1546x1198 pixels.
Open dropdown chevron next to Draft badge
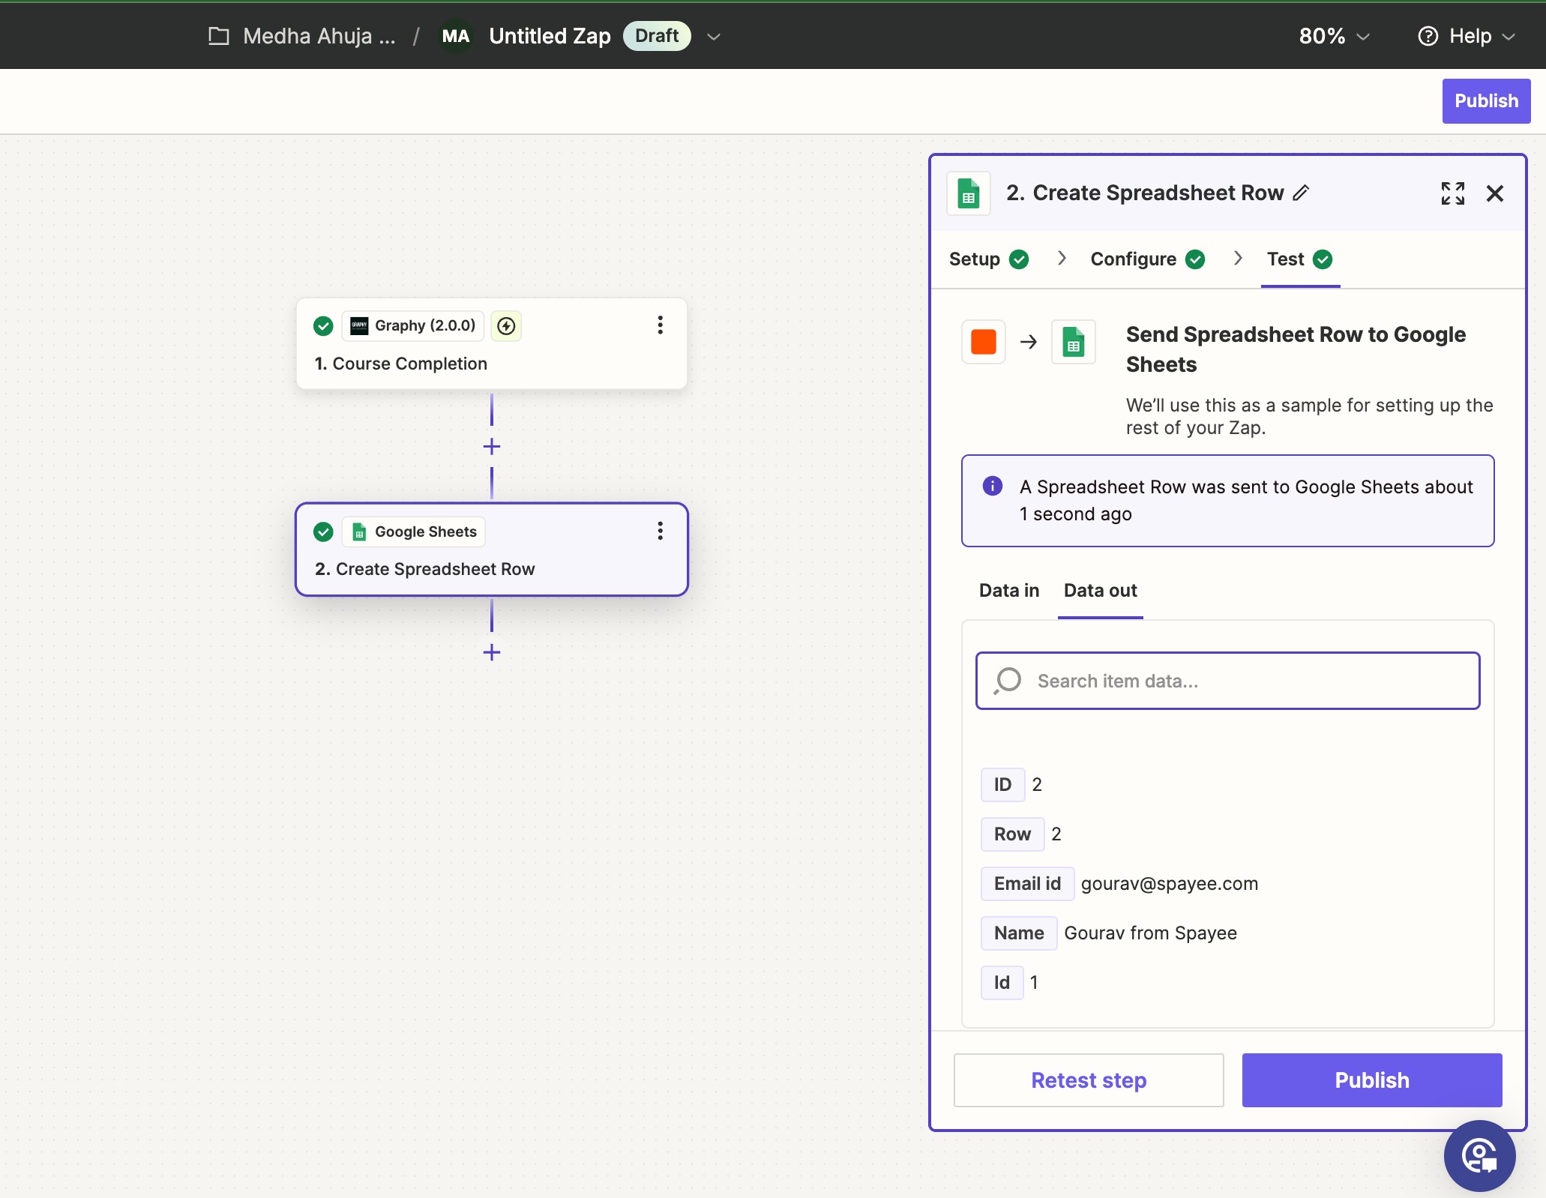(x=714, y=36)
